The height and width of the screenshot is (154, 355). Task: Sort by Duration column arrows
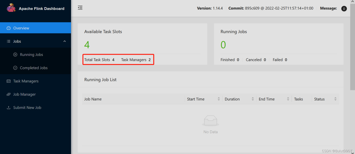pyautogui.click(x=253, y=99)
